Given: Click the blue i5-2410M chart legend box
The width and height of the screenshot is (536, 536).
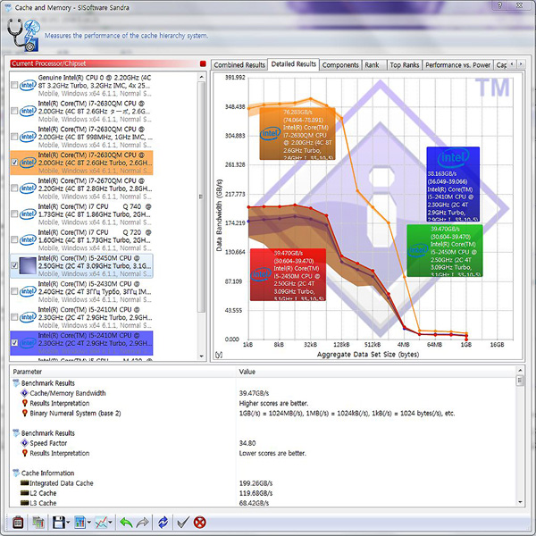Looking at the screenshot, I should (x=453, y=184).
